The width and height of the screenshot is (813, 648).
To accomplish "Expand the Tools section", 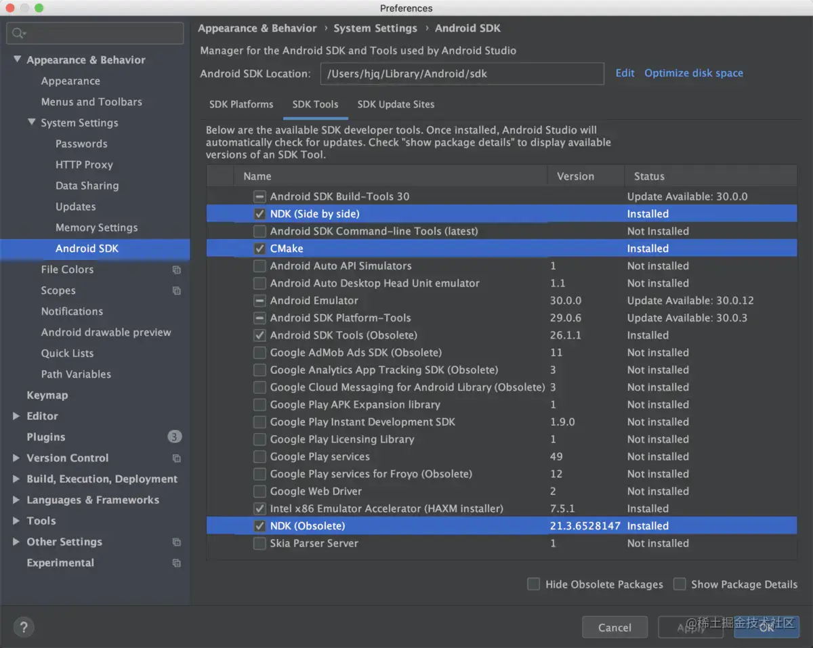I will tap(16, 521).
